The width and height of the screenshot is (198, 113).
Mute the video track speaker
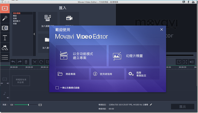pos(8,83)
